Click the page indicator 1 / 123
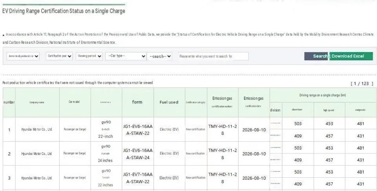This screenshot has height=191, width=377. [362, 84]
